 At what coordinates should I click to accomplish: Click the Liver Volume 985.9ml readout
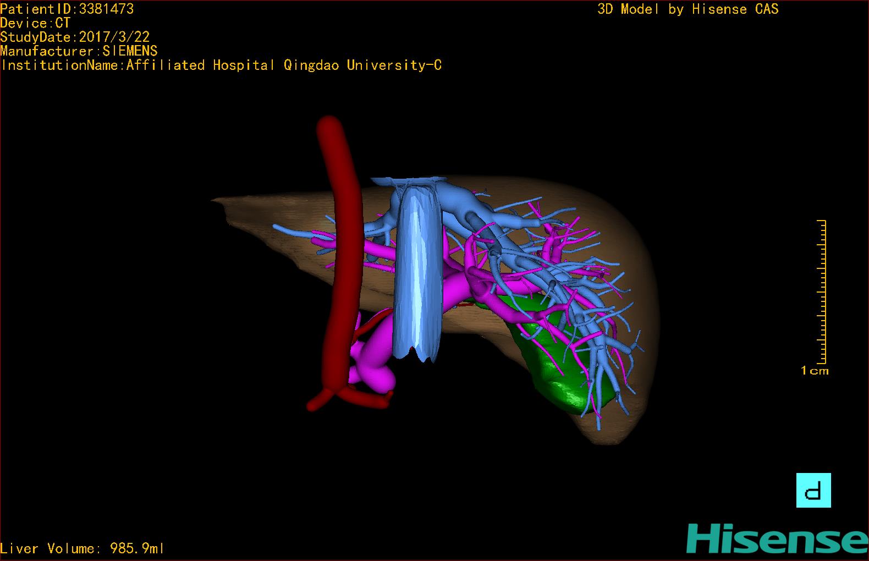(82, 548)
